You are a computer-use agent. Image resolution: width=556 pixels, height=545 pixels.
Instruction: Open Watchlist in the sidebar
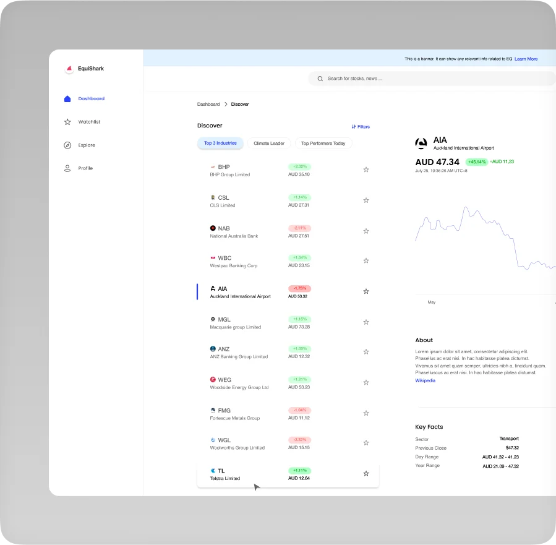pos(89,122)
